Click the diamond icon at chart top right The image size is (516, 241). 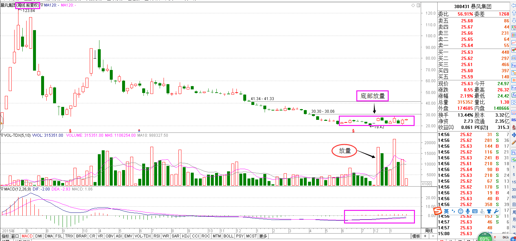coord(413,5)
